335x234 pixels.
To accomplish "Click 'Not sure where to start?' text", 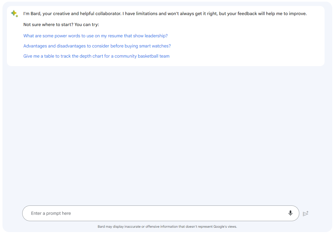I will [x=48, y=24].
